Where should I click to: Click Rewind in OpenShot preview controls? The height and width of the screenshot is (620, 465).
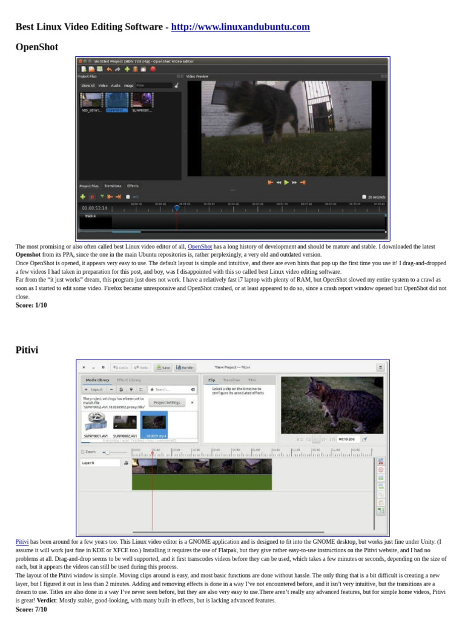[x=279, y=182]
